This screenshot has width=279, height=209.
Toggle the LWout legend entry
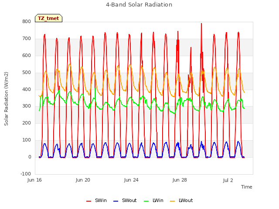[181, 200]
